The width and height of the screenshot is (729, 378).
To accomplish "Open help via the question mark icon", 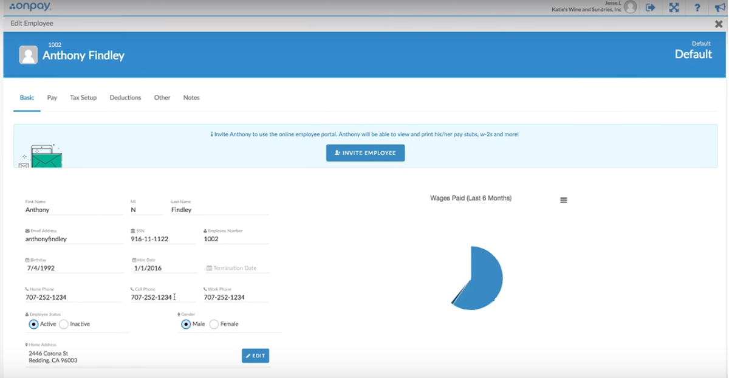I will pyautogui.click(x=697, y=8).
